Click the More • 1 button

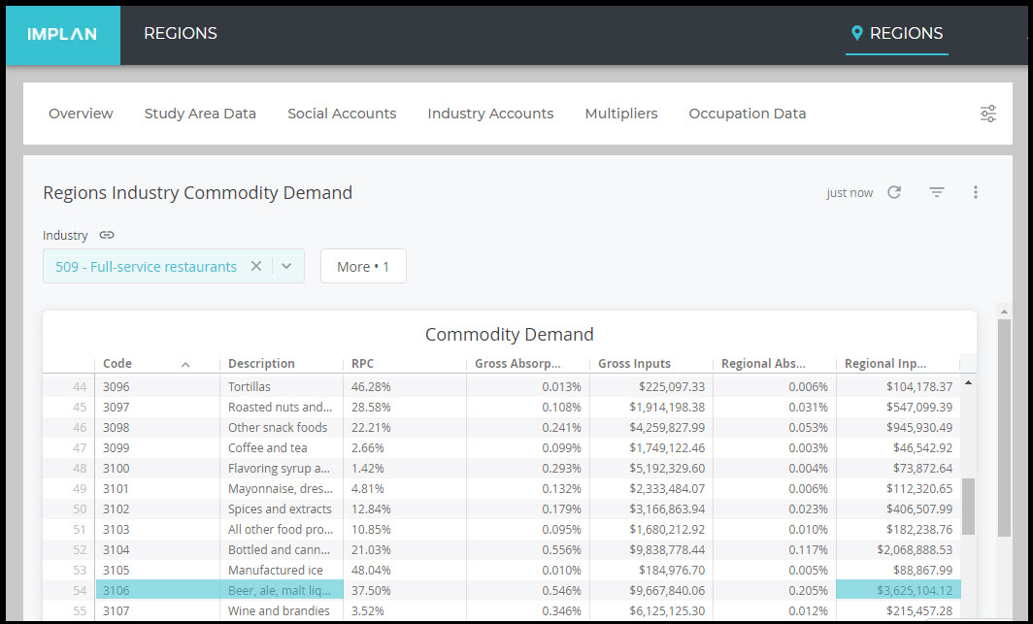363,266
